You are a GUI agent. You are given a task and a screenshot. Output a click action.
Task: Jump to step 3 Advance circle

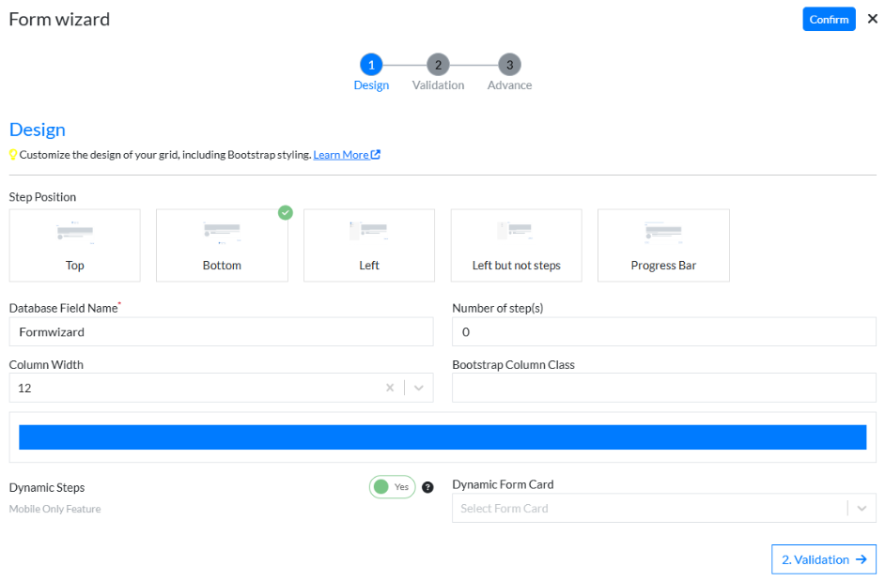click(509, 65)
